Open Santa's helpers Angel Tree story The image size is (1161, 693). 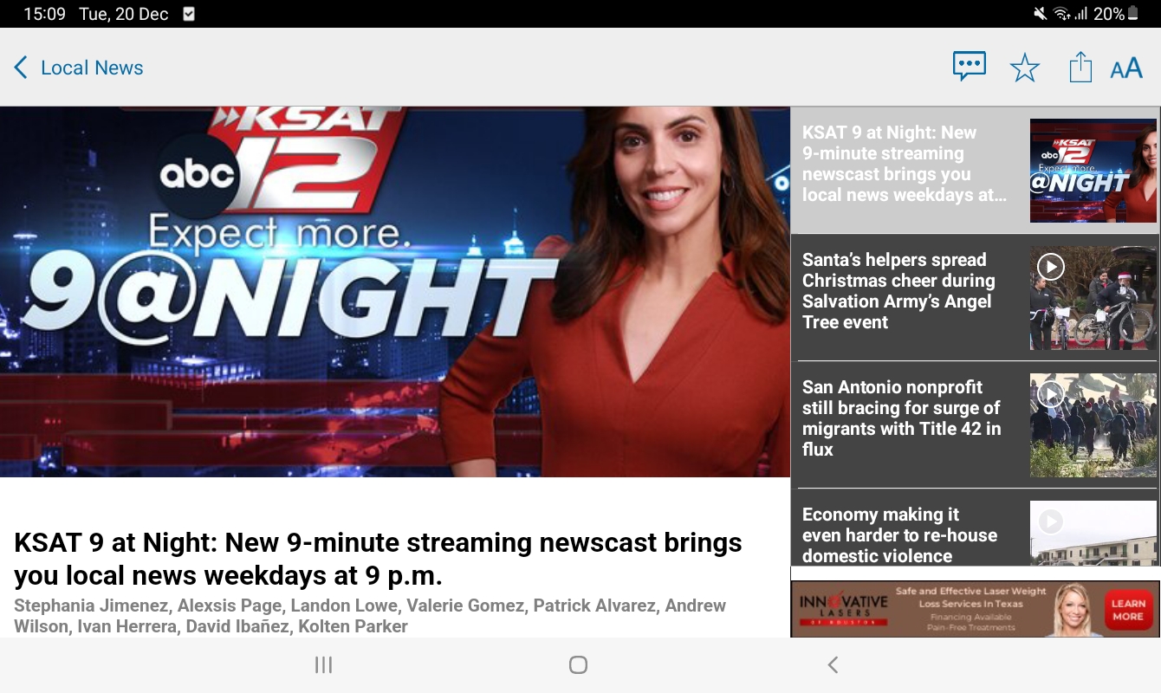coord(975,297)
